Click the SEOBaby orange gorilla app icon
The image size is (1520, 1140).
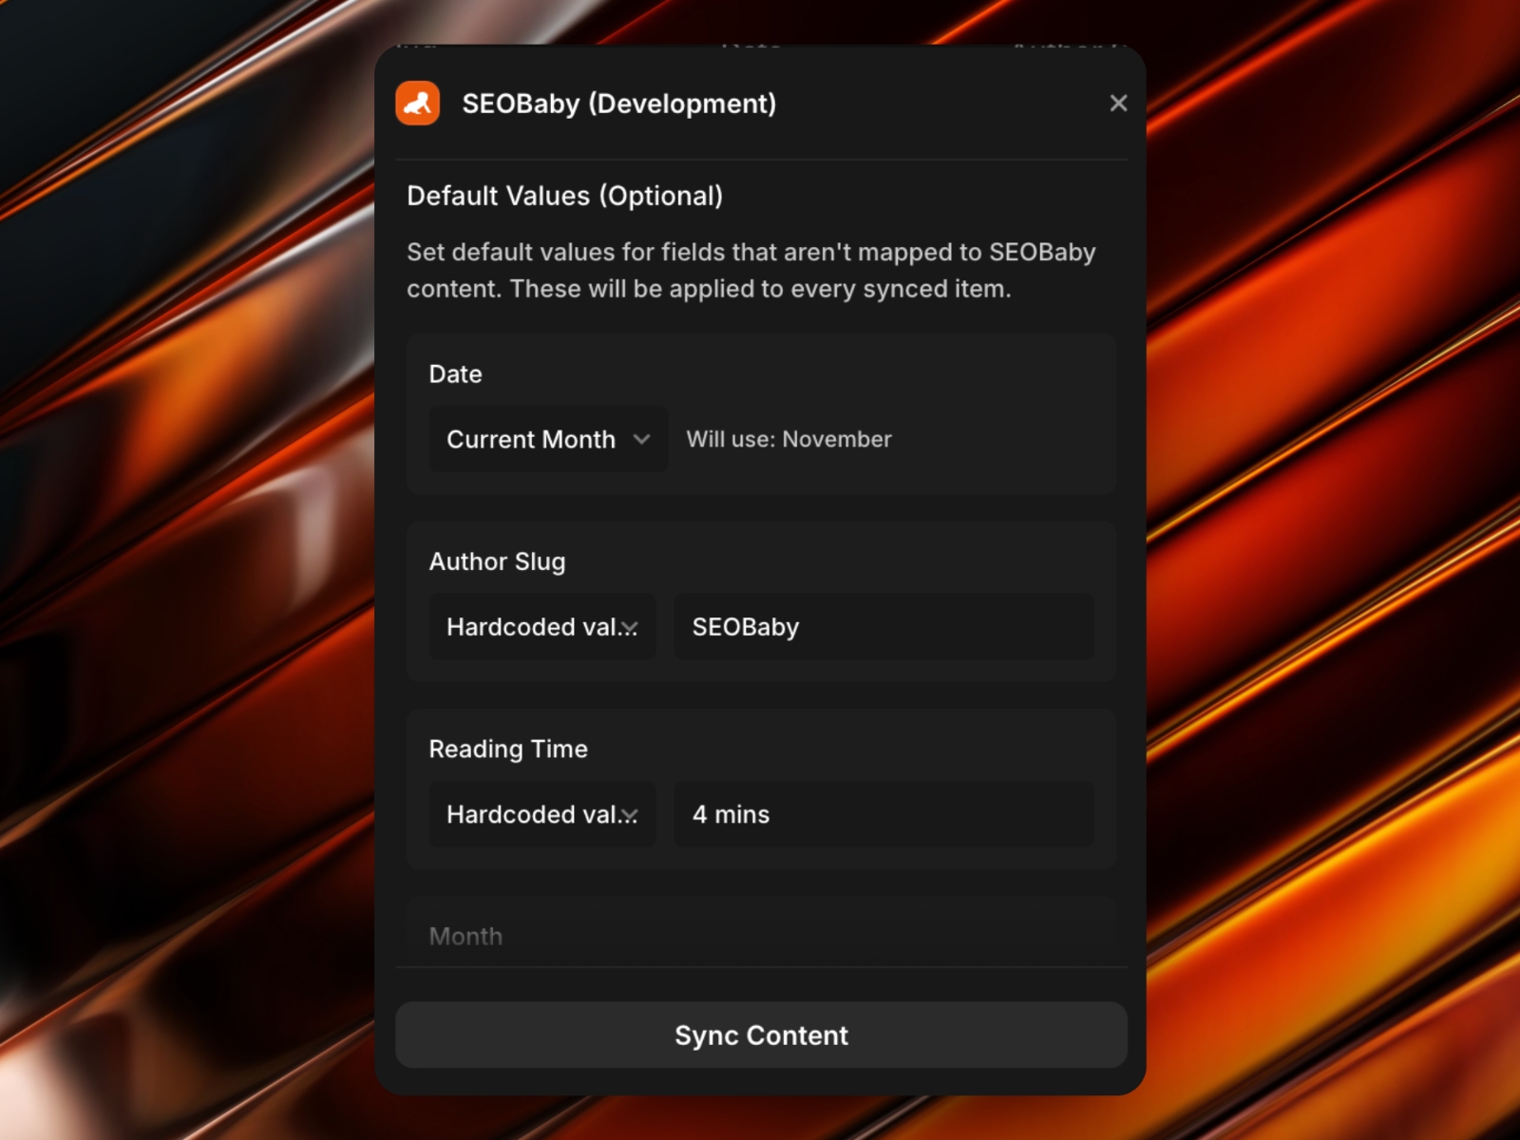tap(418, 103)
